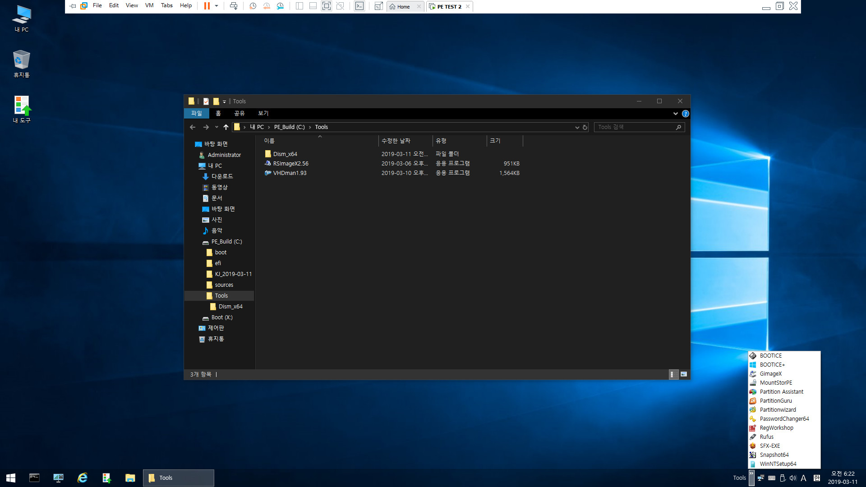Screen dimensions: 866x487
Task: Open WinNTSetup64 installer
Action: pos(778,463)
